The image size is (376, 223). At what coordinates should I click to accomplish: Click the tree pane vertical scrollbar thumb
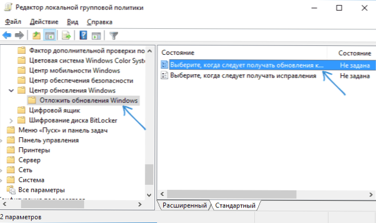click(149, 174)
